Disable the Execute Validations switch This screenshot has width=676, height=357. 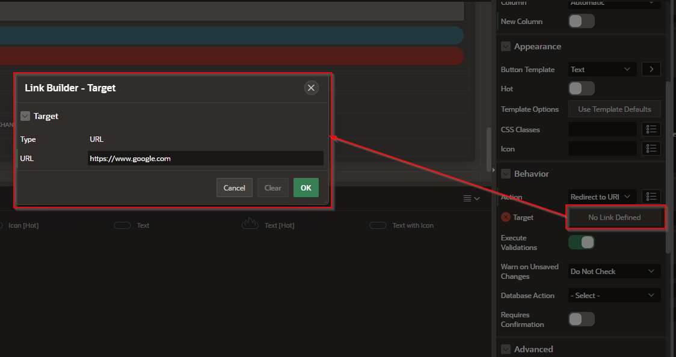(x=582, y=242)
